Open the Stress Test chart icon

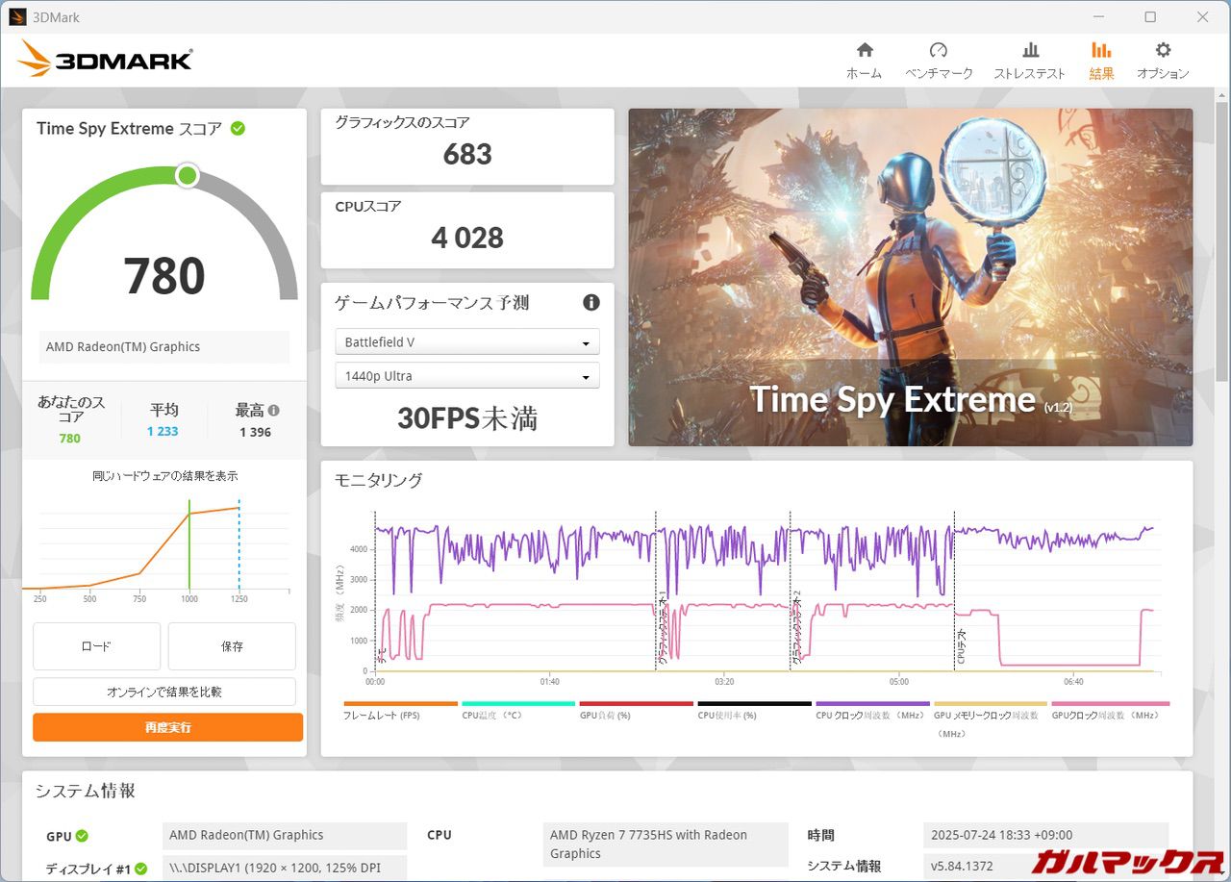(x=1030, y=51)
